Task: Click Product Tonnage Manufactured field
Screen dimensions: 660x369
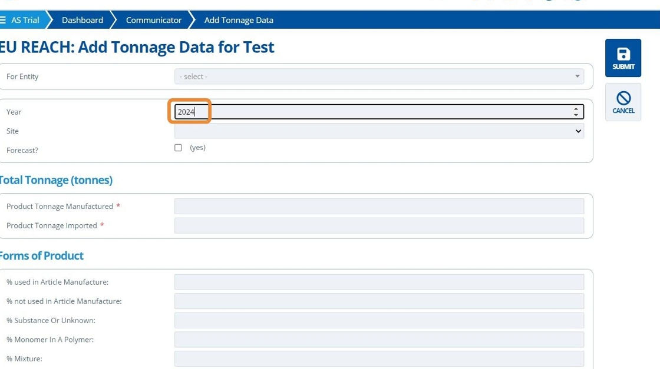Action: (379, 207)
